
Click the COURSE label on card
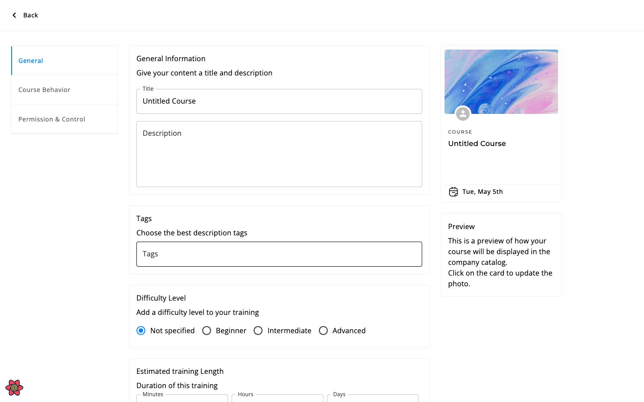(460, 132)
